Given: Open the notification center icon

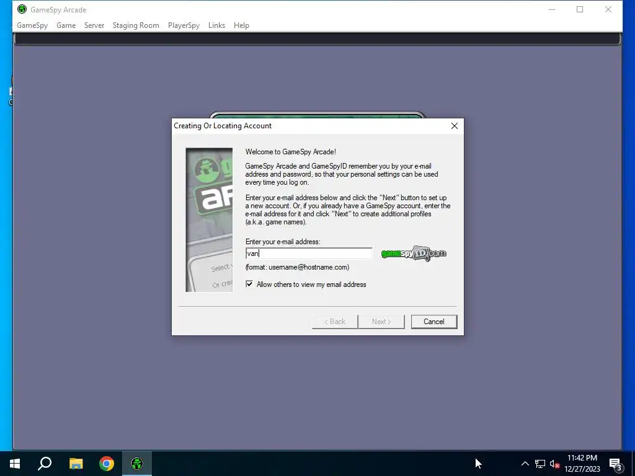Looking at the screenshot, I should pyautogui.click(x=616, y=464).
